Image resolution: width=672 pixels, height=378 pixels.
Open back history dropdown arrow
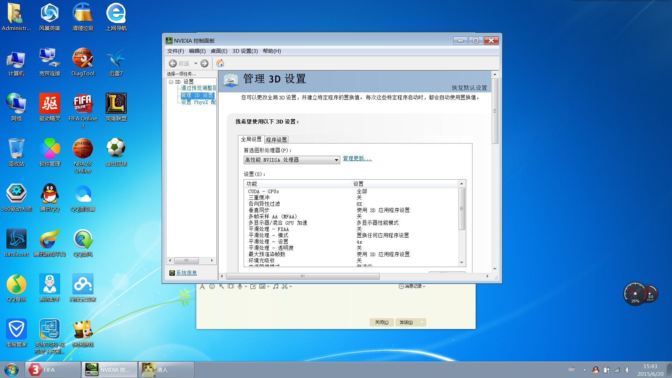[196, 63]
